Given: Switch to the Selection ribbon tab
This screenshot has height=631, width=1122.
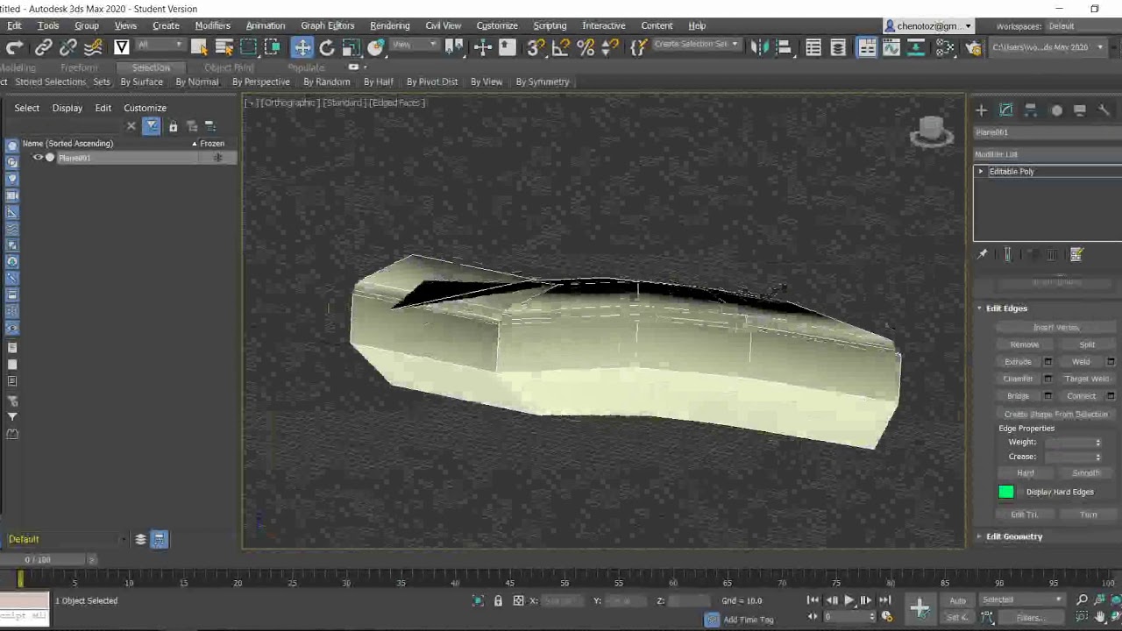Looking at the screenshot, I should pyautogui.click(x=151, y=67).
